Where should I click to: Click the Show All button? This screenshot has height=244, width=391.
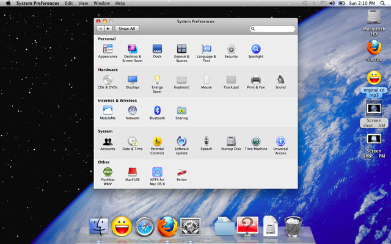click(127, 29)
